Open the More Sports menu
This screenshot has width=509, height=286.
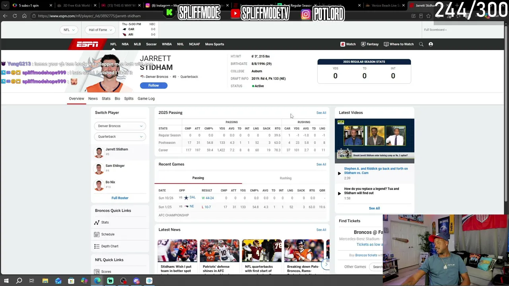215,44
